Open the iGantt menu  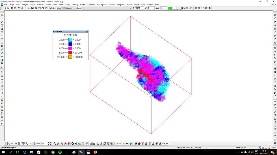(x=136, y=5)
